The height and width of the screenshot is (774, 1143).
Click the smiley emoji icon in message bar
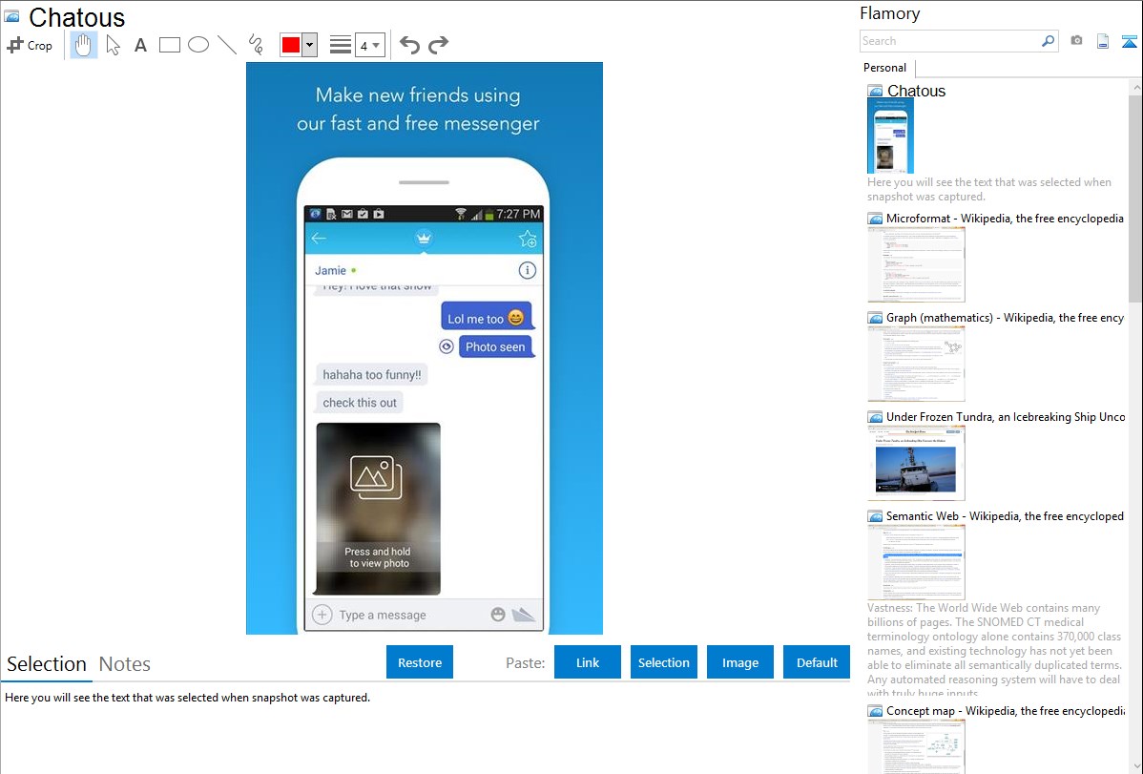(498, 615)
